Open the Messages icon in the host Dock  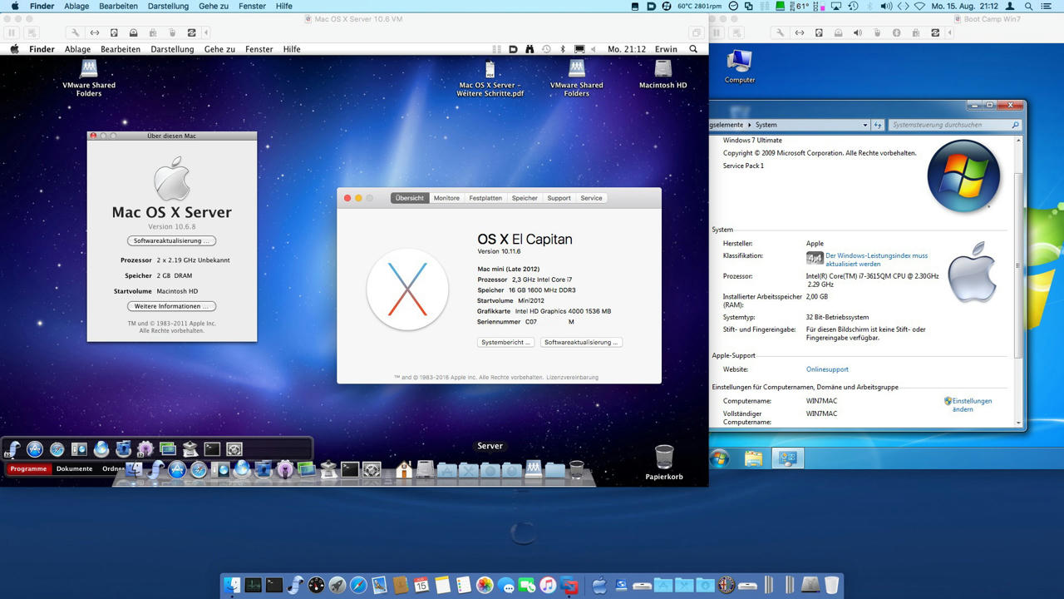point(506,585)
